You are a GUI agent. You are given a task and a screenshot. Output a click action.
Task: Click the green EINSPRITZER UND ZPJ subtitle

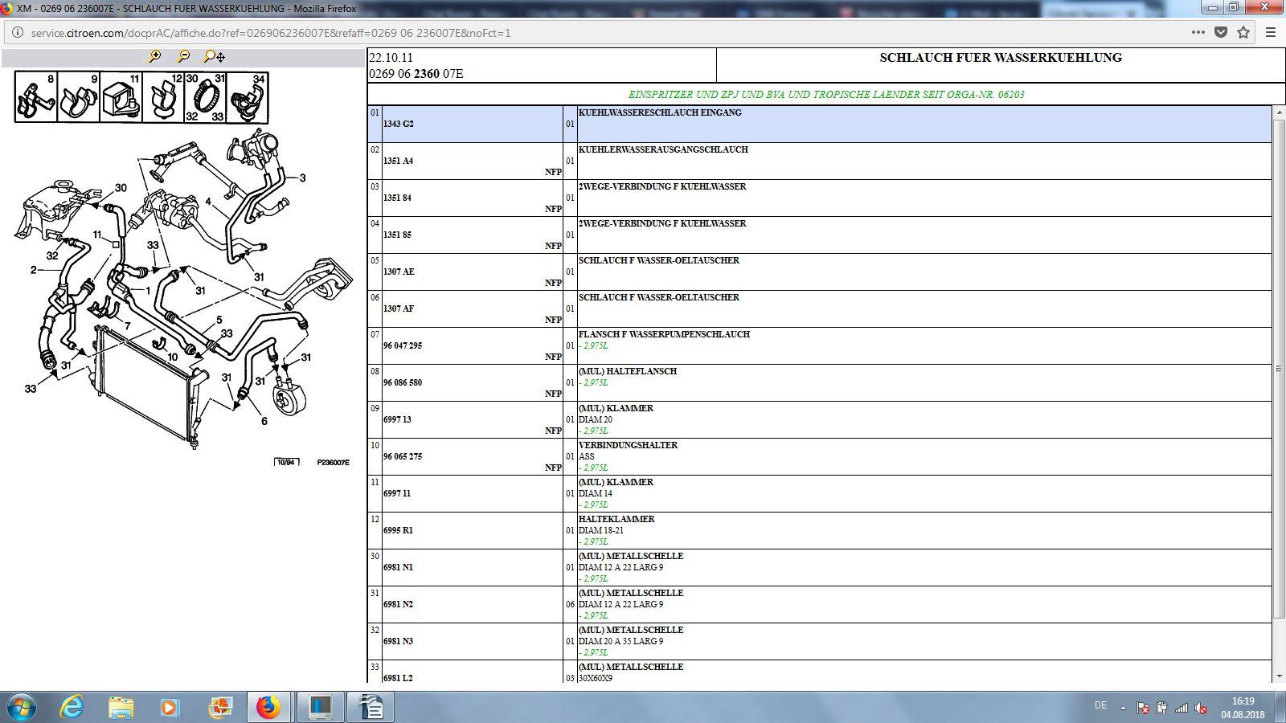(x=826, y=94)
